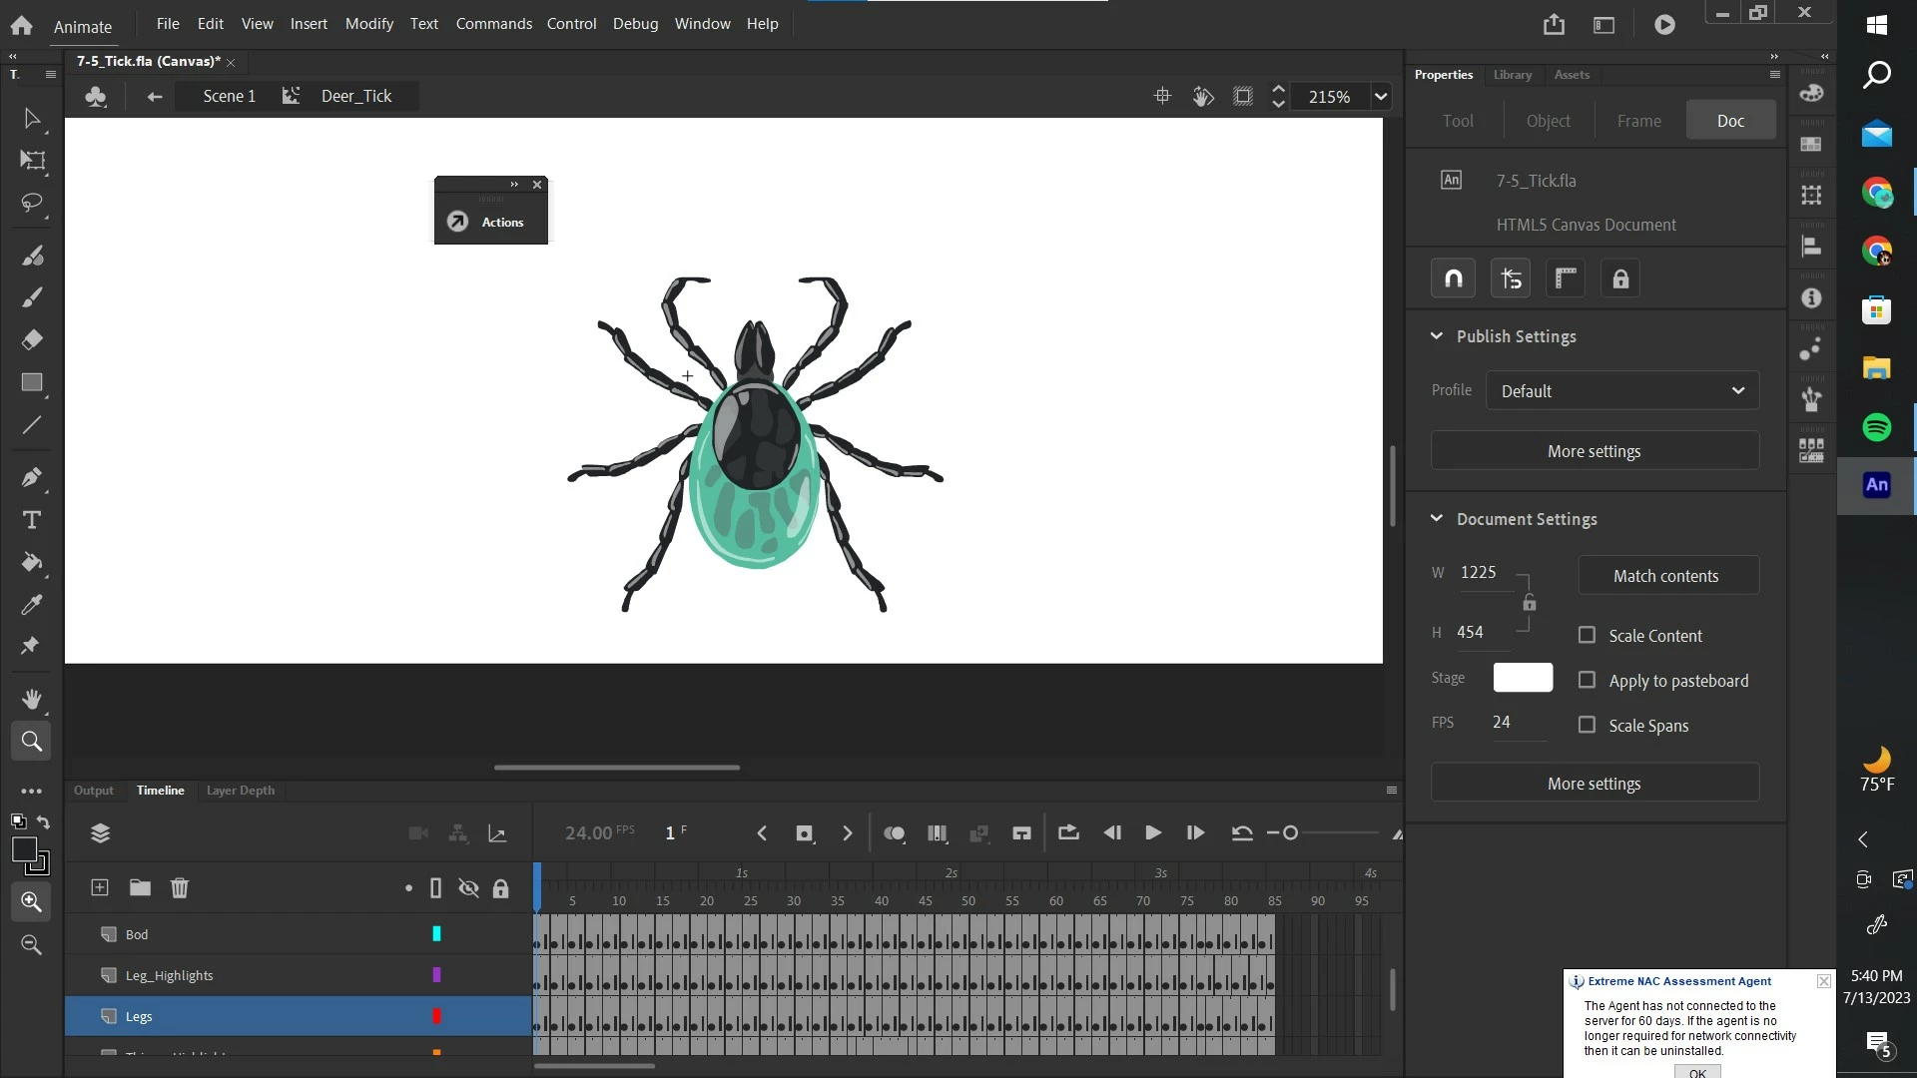
Task: Enable the Scale Spans checkbox
Action: coord(1587,725)
